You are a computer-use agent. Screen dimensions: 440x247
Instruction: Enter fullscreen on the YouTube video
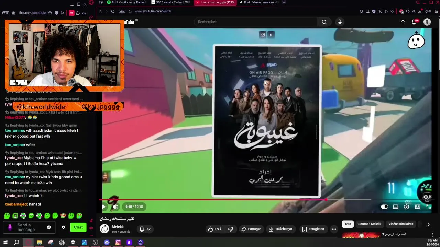pyautogui.click(x=429, y=207)
